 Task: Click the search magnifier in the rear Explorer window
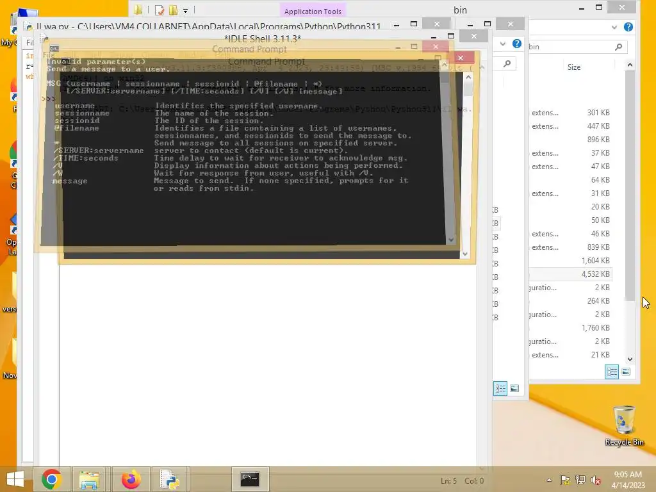tap(507, 63)
